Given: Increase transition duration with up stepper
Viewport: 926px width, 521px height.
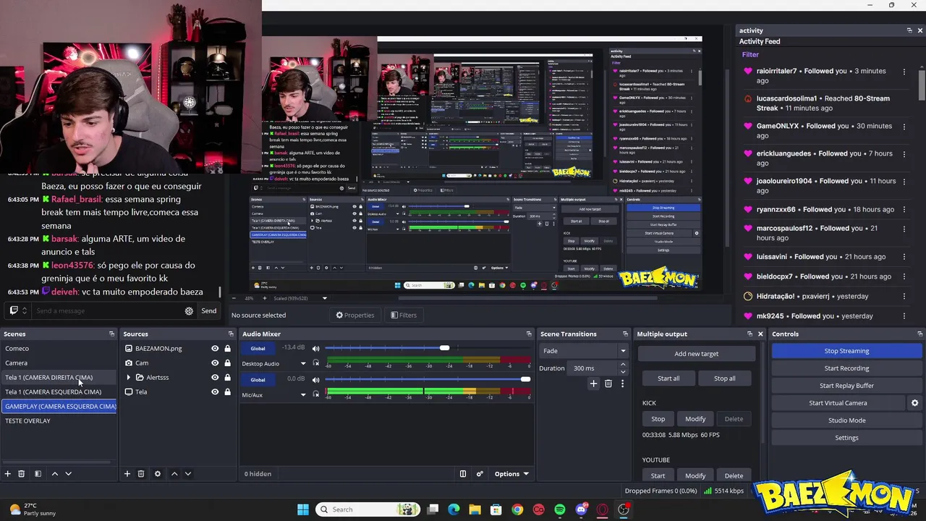Looking at the screenshot, I should tap(623, 365).
